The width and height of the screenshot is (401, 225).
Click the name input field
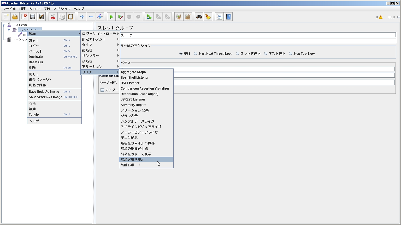pos(258,35)
